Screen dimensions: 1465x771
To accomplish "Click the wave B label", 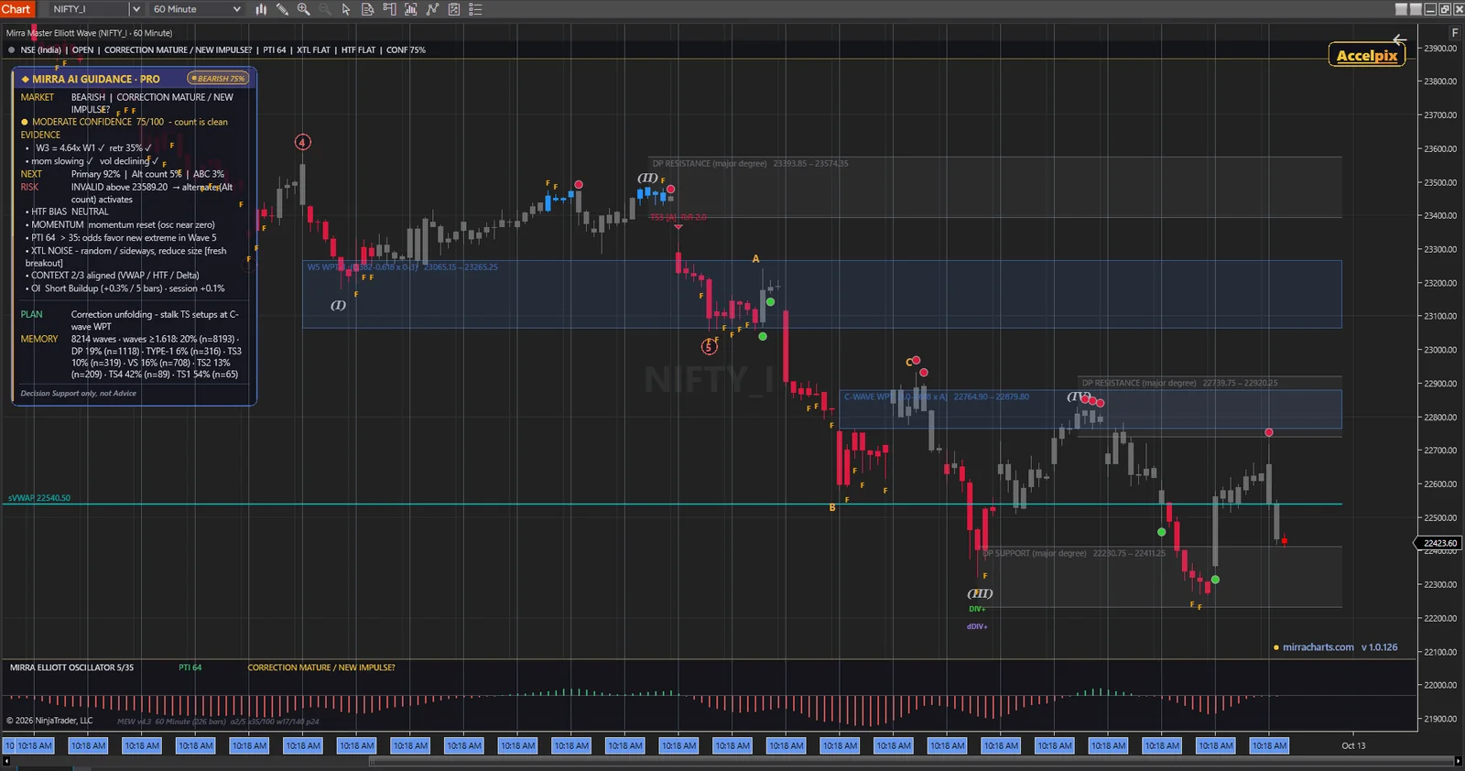I will pos(832,507).
